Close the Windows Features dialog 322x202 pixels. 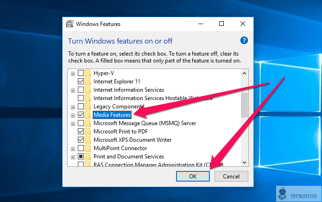[x=243, y=24]
